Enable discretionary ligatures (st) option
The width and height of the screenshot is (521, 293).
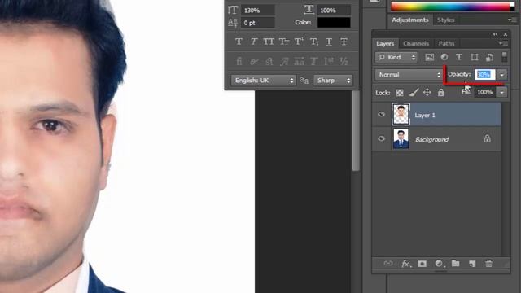tap(269, 61)
